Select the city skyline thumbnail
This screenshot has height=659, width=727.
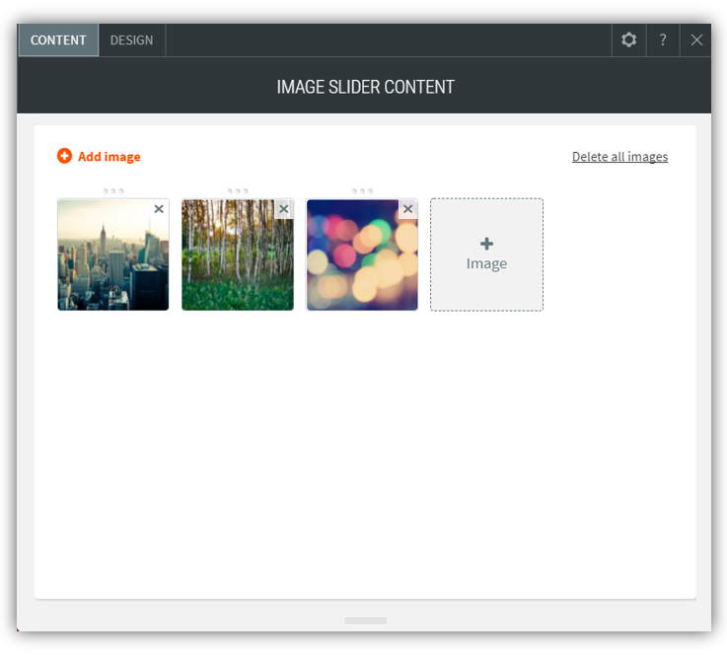(113, 255)
